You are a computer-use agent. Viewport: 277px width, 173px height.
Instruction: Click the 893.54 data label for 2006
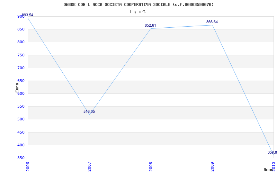click(x=28, y=15)
